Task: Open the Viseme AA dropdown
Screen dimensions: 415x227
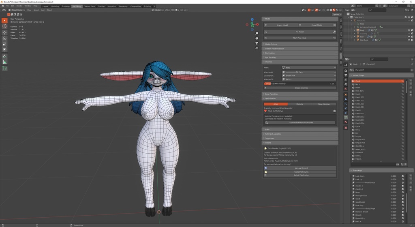Action: pyautogui.click(x=309, y=72)
